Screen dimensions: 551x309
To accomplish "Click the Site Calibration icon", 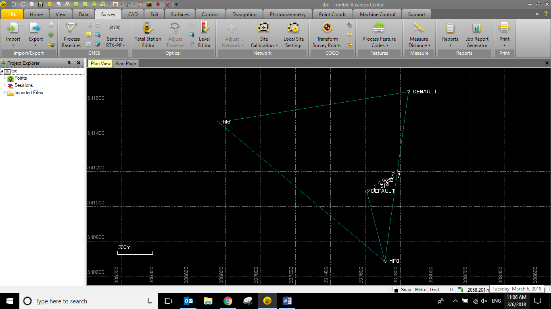I will 264,28.
